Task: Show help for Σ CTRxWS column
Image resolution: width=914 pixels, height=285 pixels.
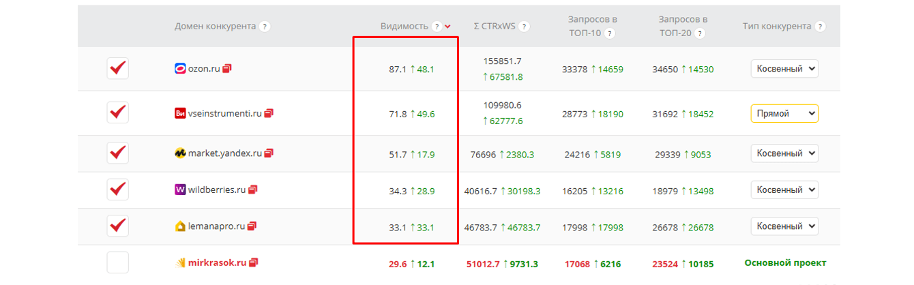Action: pos(524,27)
